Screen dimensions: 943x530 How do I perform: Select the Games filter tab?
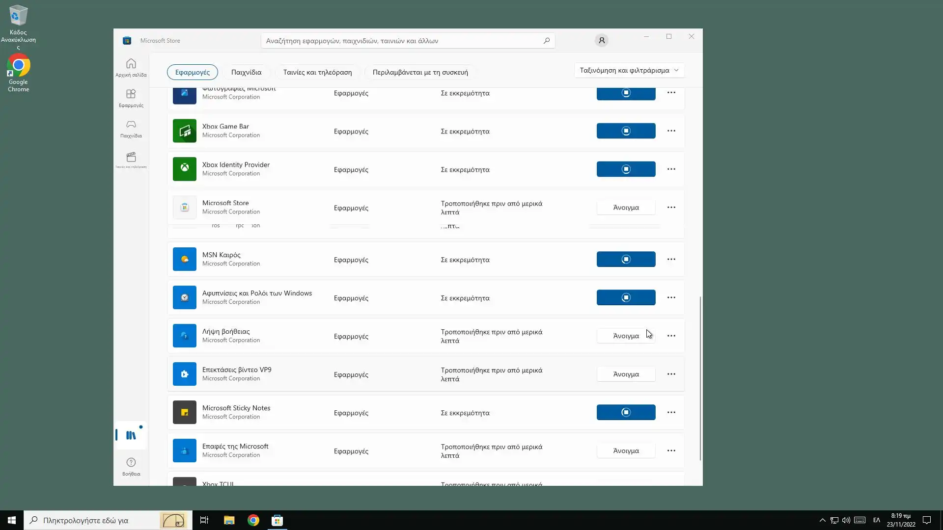coord(246,72)
